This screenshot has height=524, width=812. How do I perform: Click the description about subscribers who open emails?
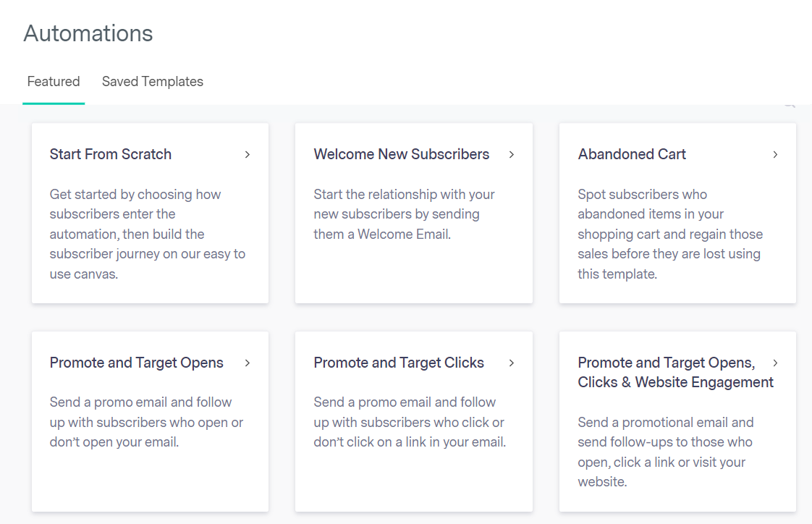point(146,422)
